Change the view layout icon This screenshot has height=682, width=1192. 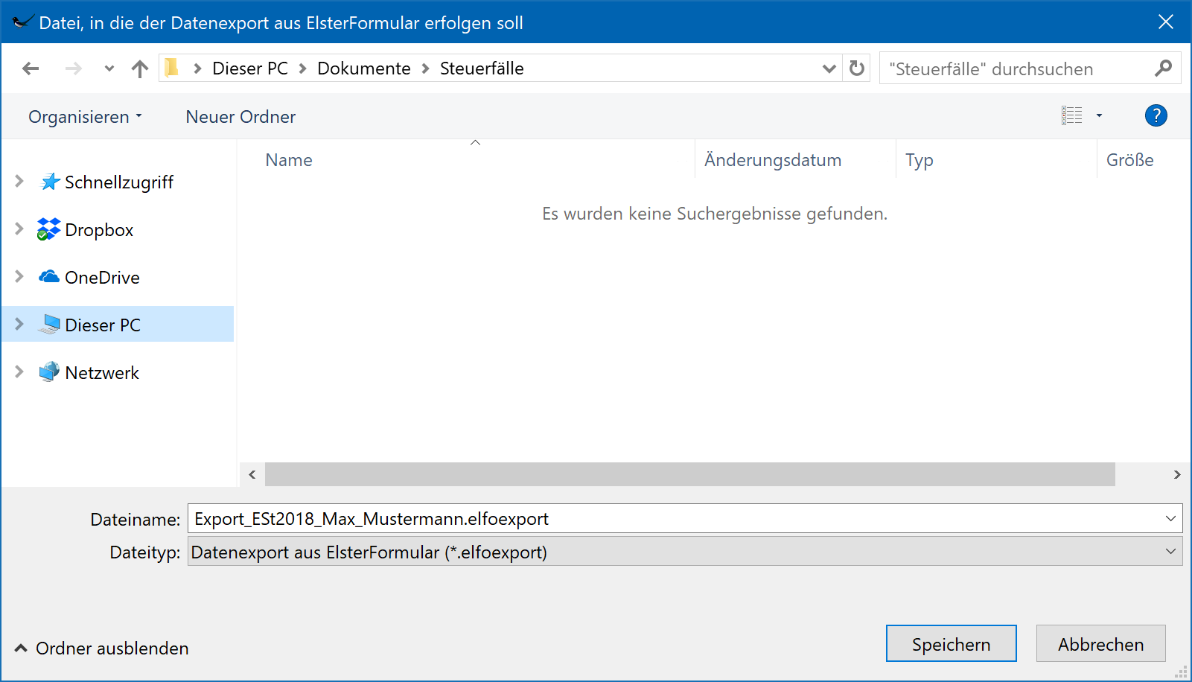[1071, 115]
